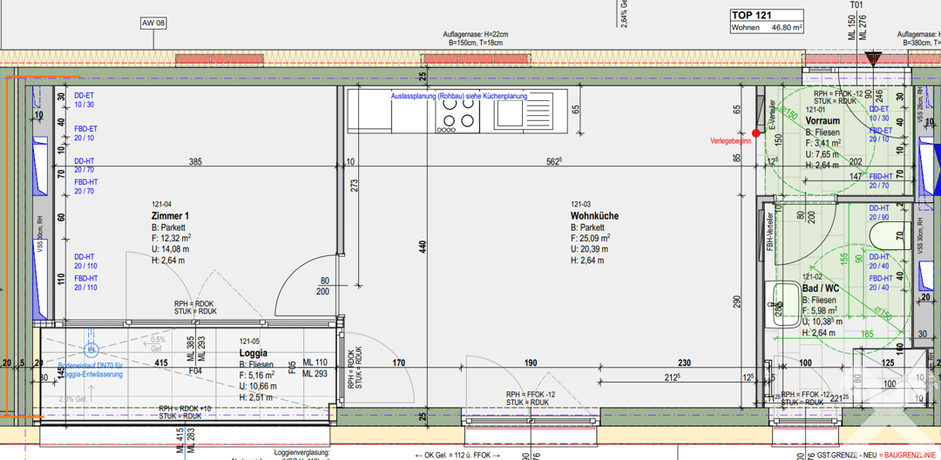Click the 'Loggienverglasung:' note
The image size is (941, 460).
click(301, 453)
